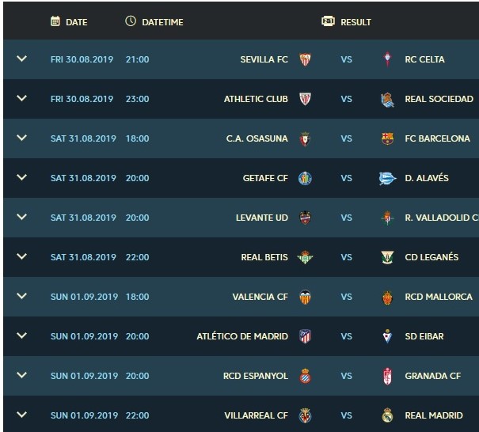This screenshot has width=479, height=432.
Task: Click the Villarreal CF yellow crest
Action: pyautogui.click(x=305, y=415)
